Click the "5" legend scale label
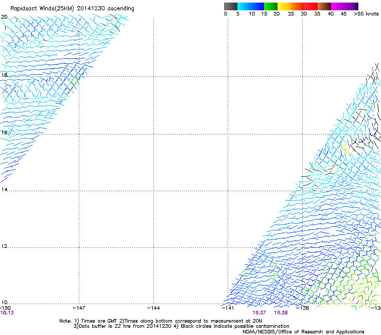Image resolution: width=381 pixels, height=335 pixels. 238,14
